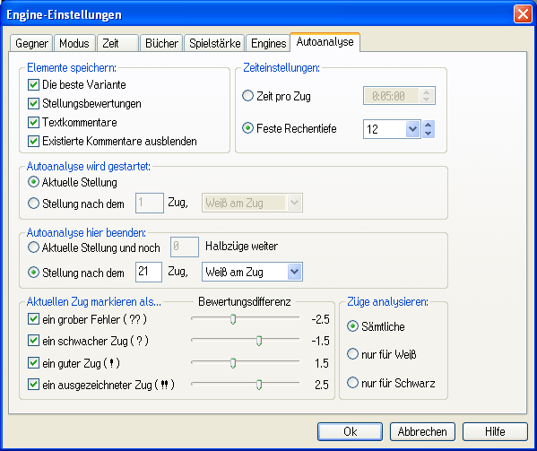537x451 pixels.
Task: Toggle ein grober Fehler (??) checkbox
Action: (33, 319)
